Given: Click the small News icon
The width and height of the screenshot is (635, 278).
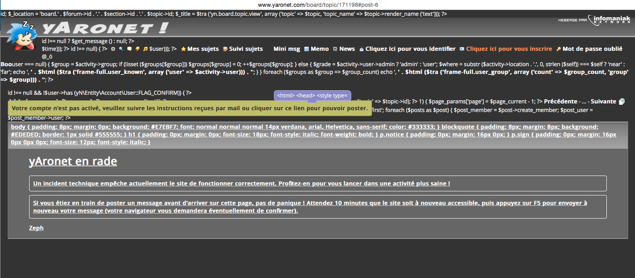Looking at the screenshot, I should (335, 49).
